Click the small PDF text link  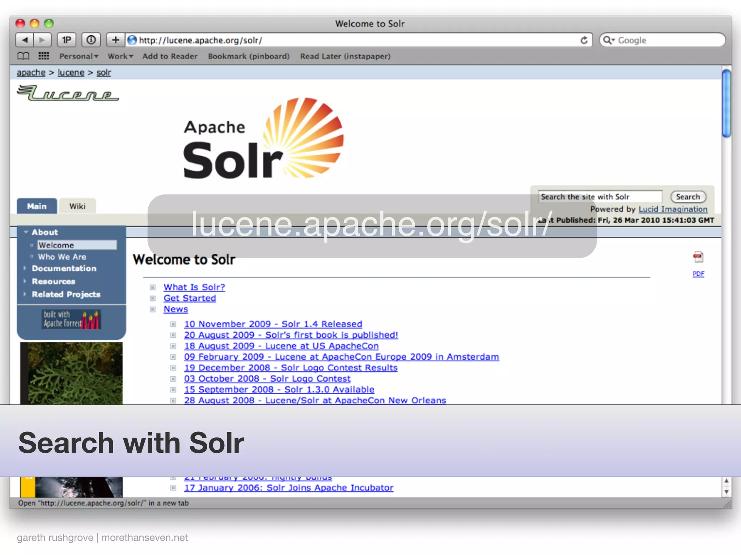point(698,274)
